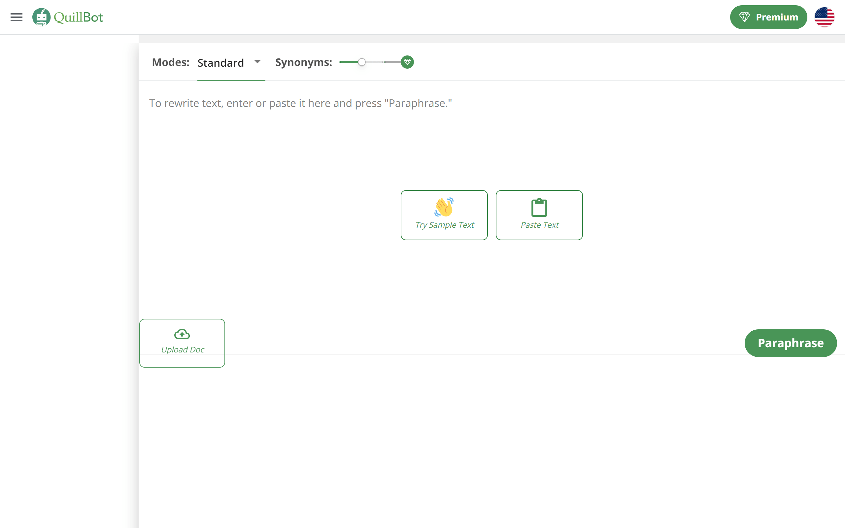Viewport: 845px width, 528px height.
Task: Click the "Synonyms:" label
Action: pos(303,62)
